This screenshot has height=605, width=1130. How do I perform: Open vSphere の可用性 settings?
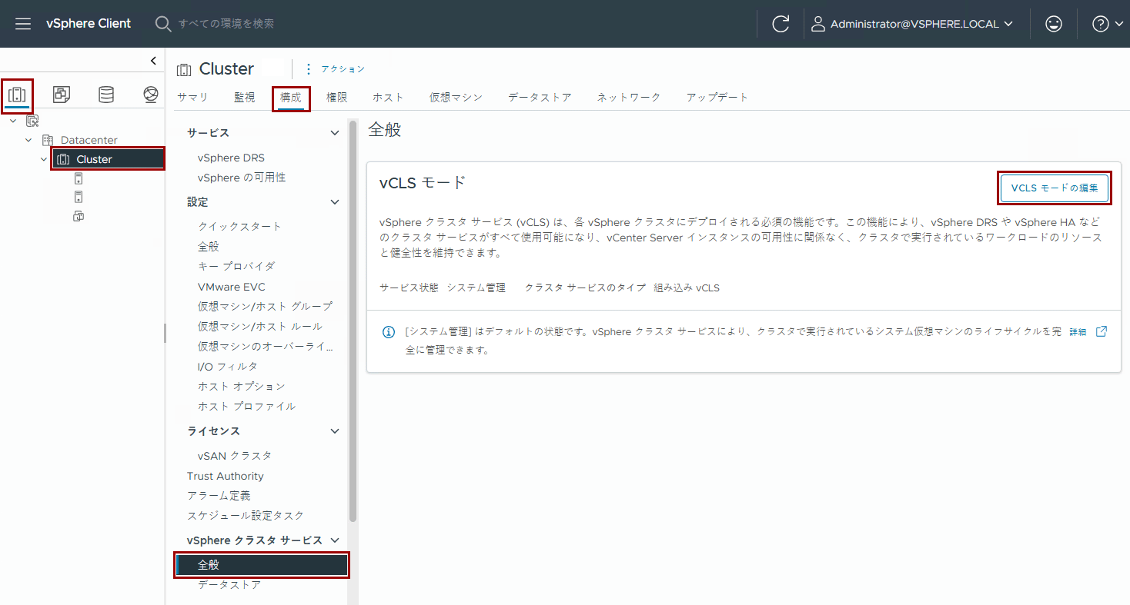click(x=242, y=178)
